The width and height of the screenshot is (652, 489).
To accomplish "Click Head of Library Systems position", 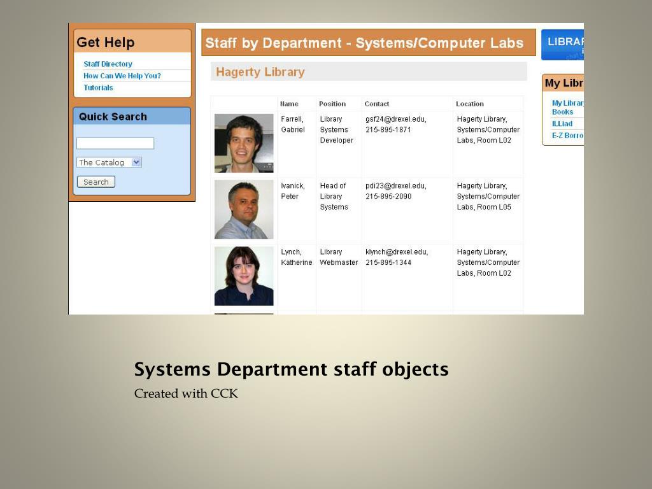I will 334,196.
